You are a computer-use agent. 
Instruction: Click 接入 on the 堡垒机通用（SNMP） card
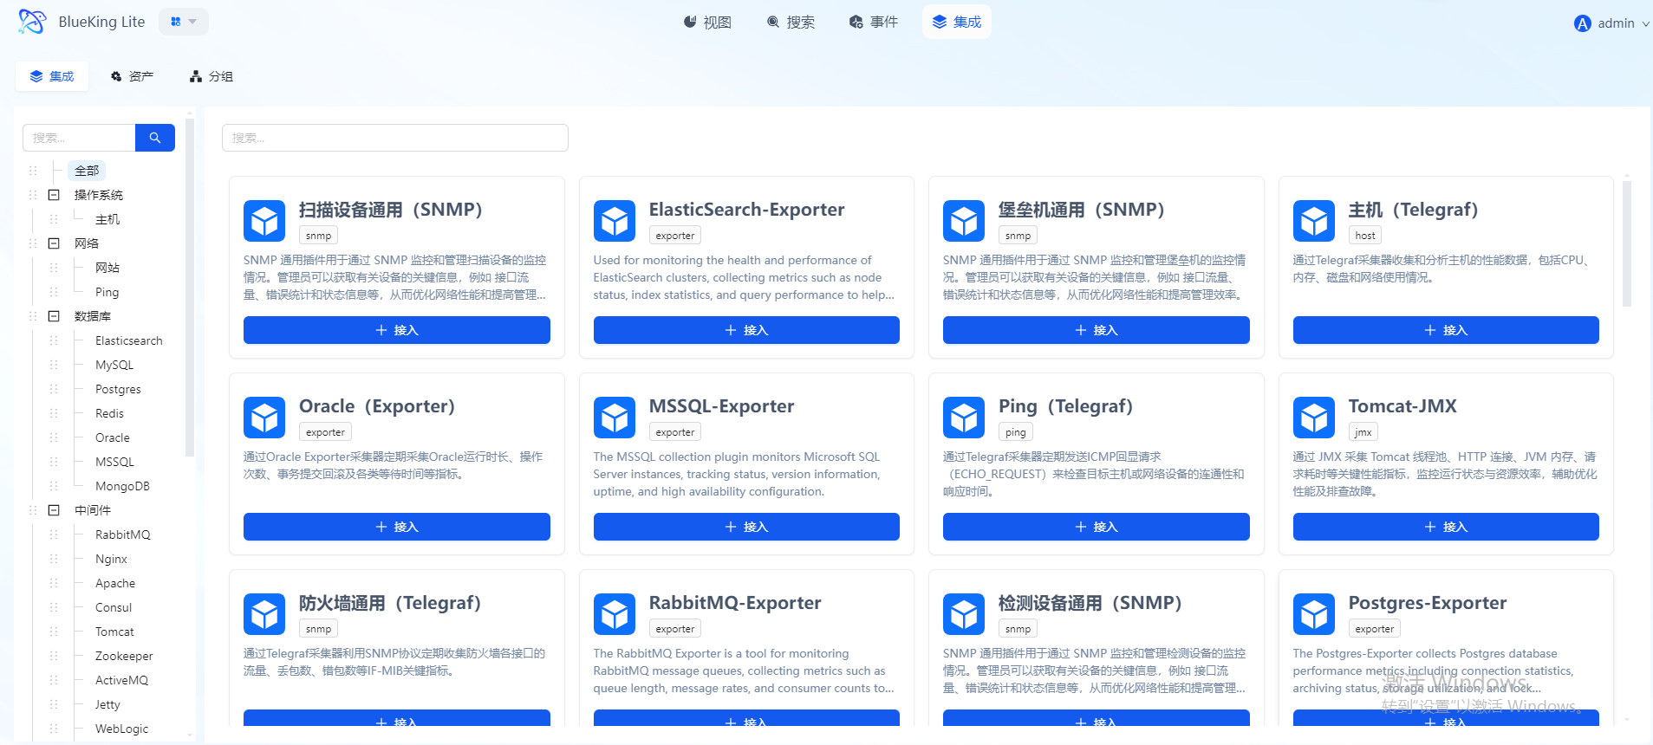tap(1097, 330)
